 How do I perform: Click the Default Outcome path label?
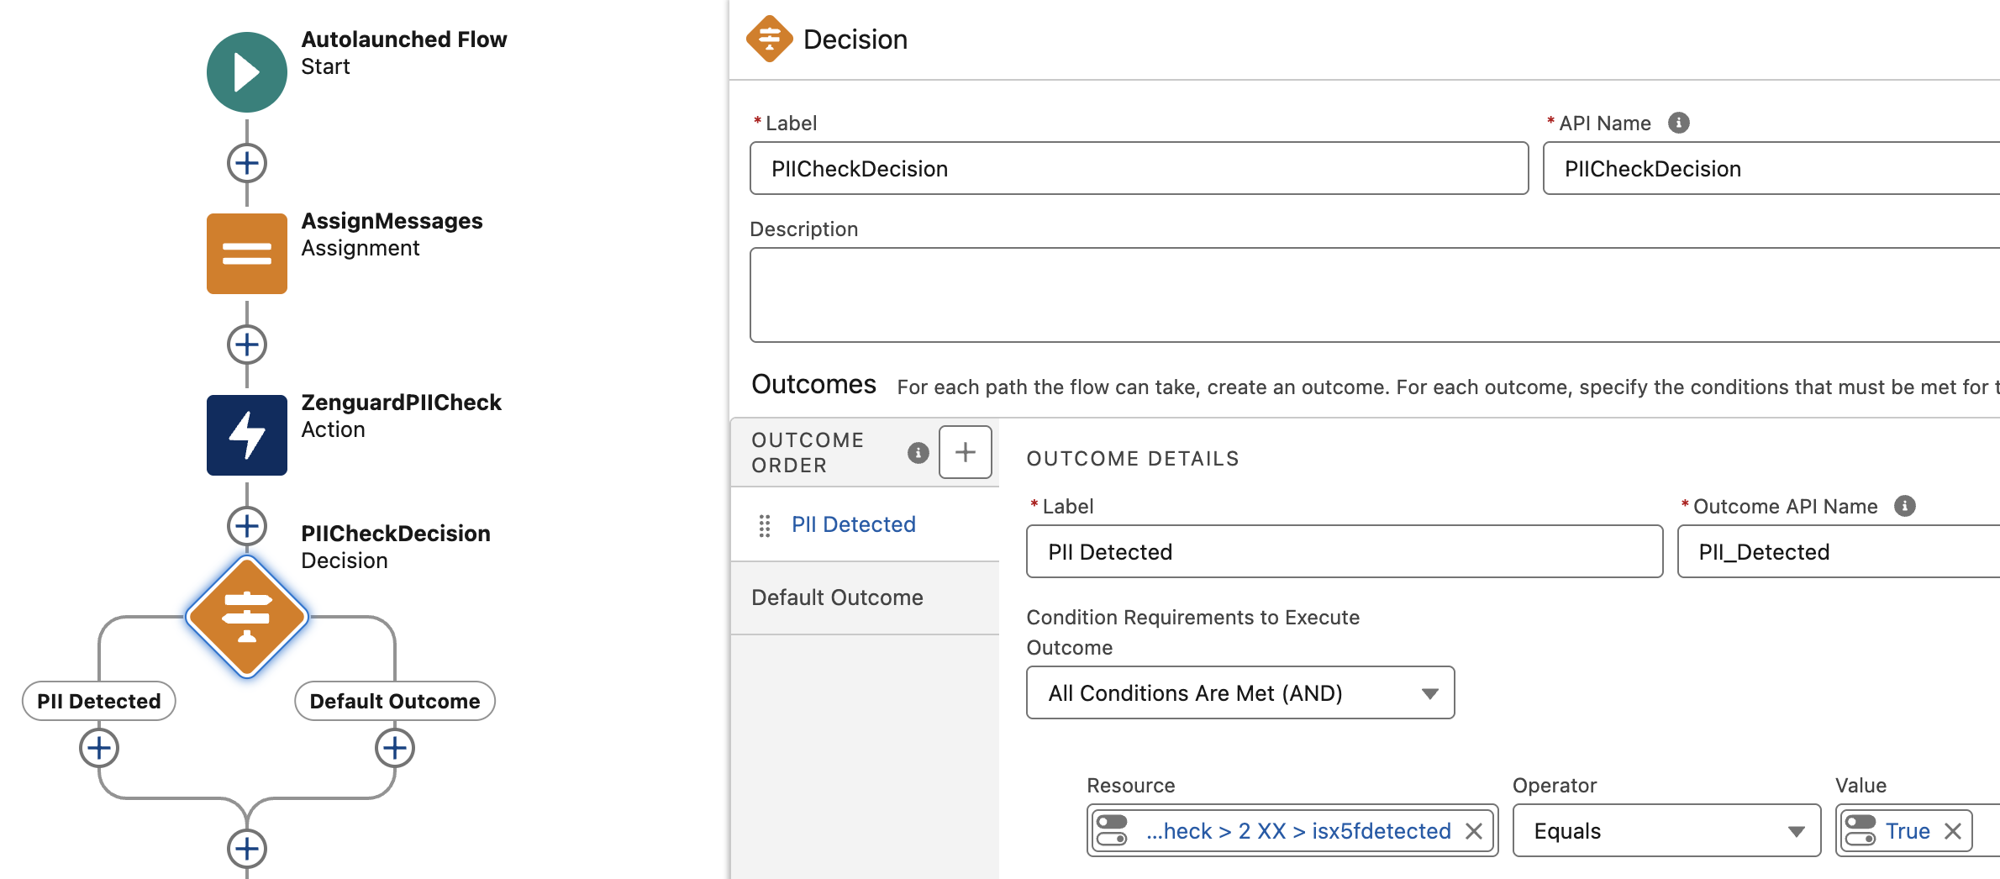pyautogui.click(x=395, y=701)
